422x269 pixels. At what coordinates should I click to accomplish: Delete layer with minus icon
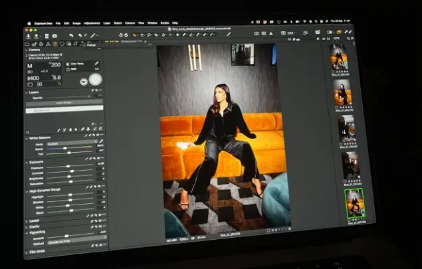(101, 124)
